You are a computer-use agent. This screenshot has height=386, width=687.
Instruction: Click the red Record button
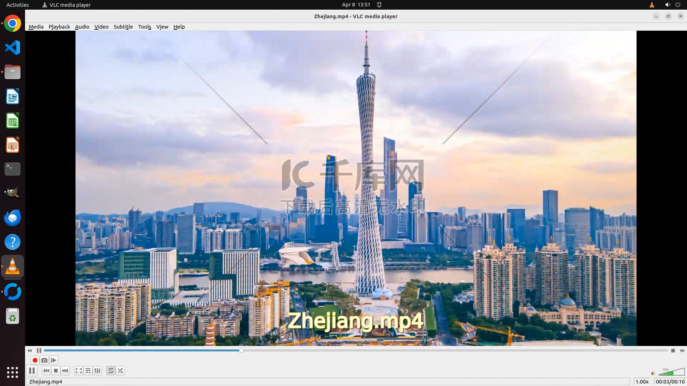click(35, 360)
